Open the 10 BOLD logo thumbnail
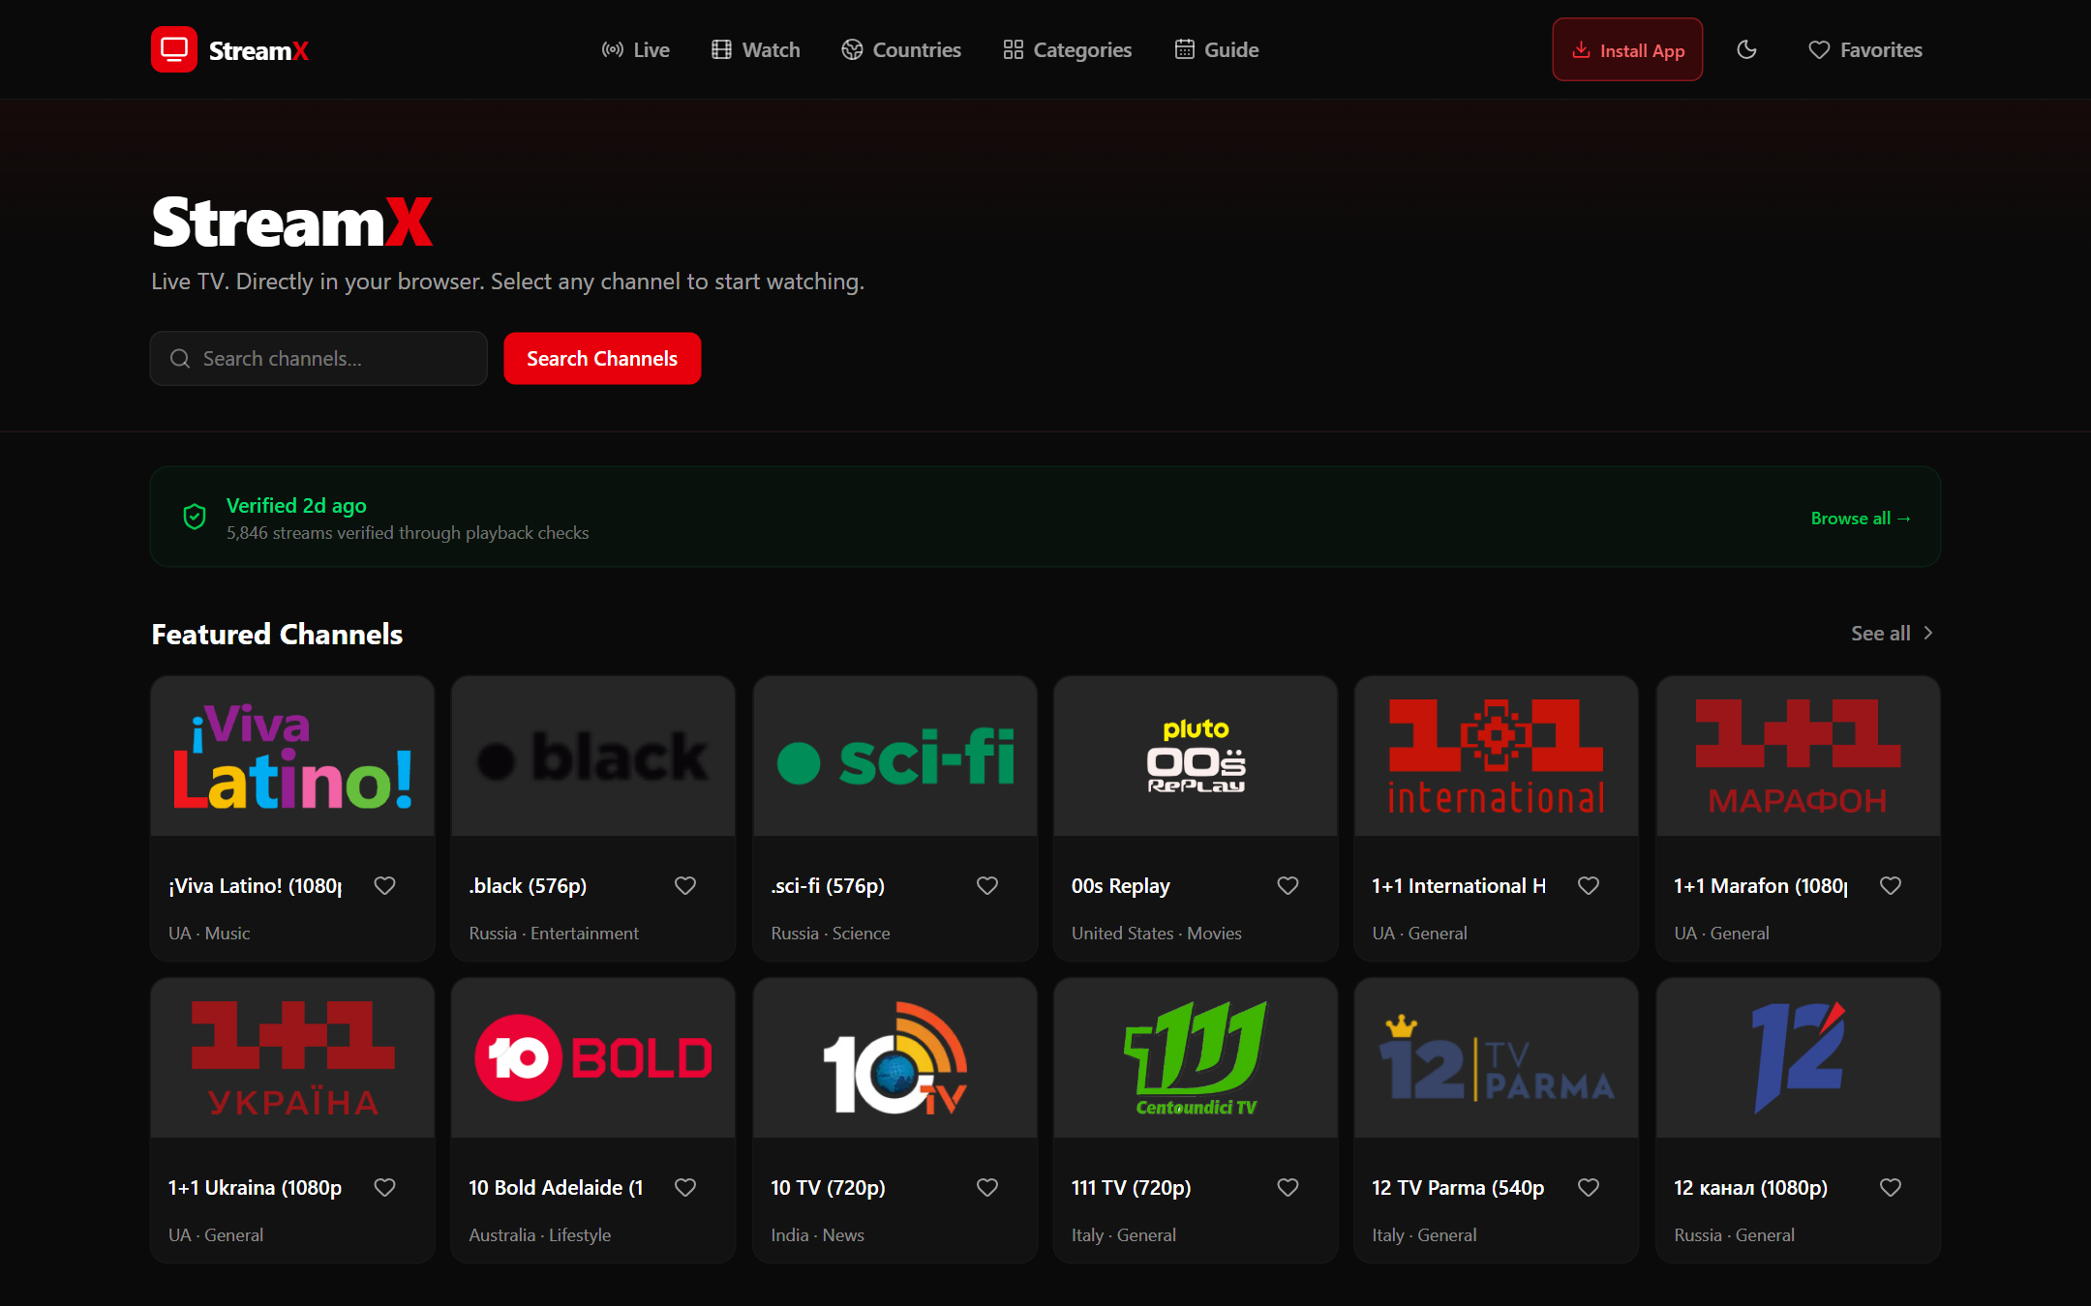 pos(593,1057)
